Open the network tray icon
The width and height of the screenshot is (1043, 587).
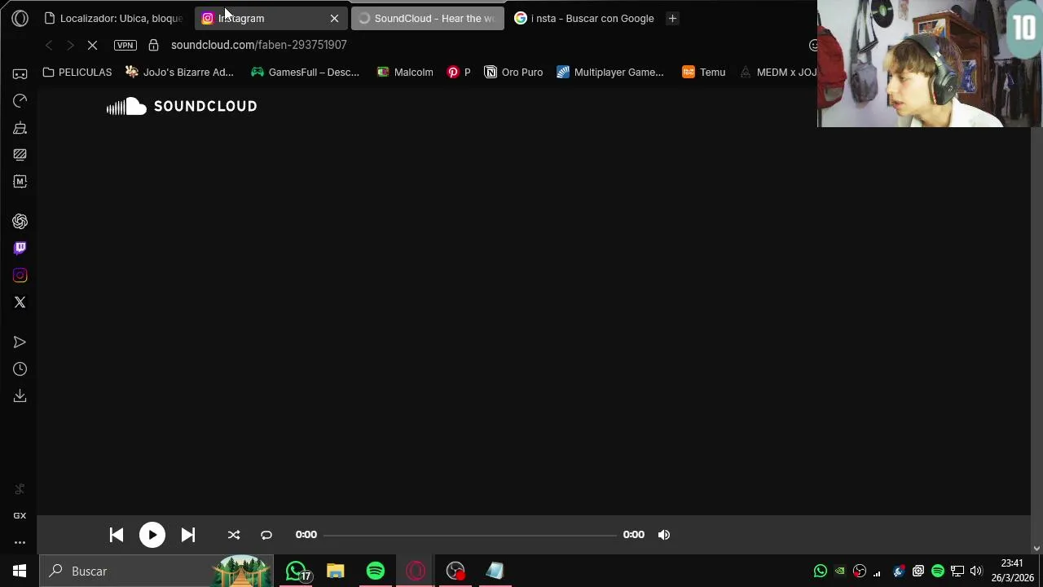point(957,571)
